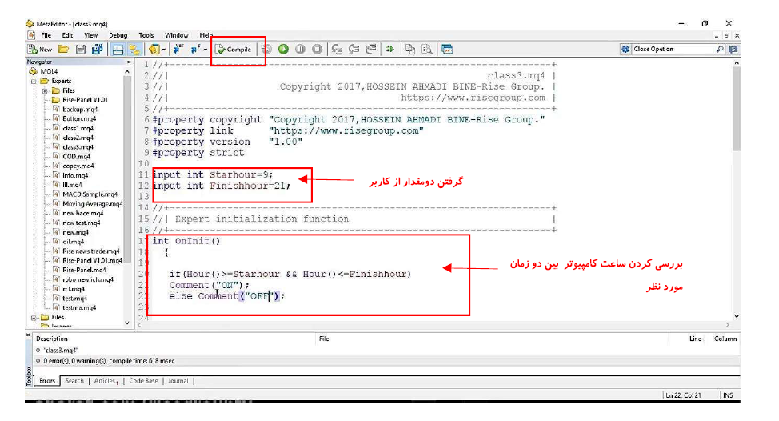Screen dimensions: 779x421
Task: Open the Edit menu
Action: point(67,35)
